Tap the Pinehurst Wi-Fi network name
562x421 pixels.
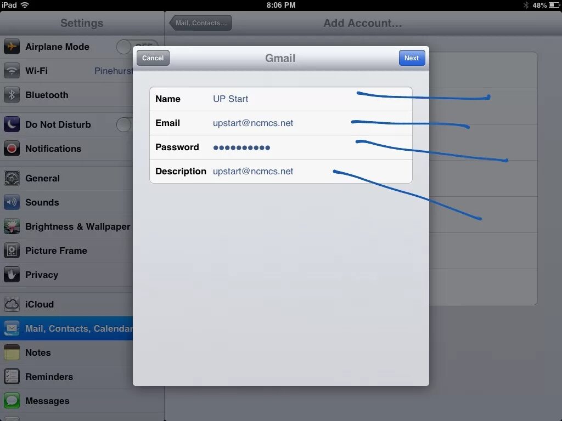[114, 71]
